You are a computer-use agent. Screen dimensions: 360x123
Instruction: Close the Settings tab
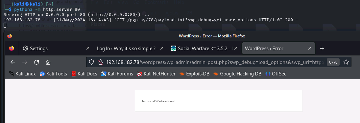(x=87, y=48)
